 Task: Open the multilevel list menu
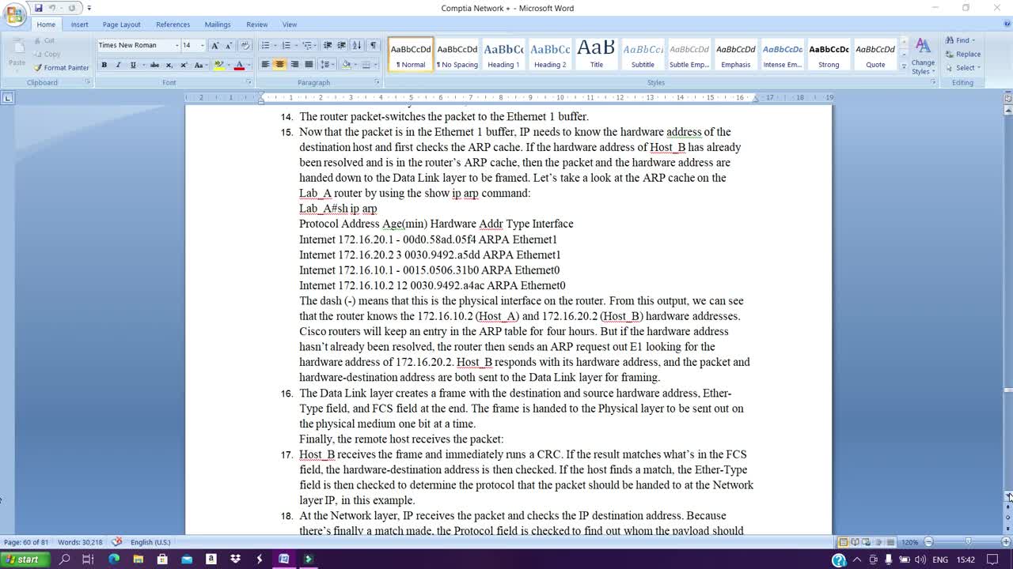coord(308,46)
